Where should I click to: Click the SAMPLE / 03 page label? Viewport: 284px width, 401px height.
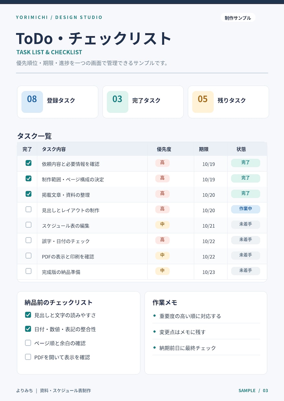coord(253,391)
